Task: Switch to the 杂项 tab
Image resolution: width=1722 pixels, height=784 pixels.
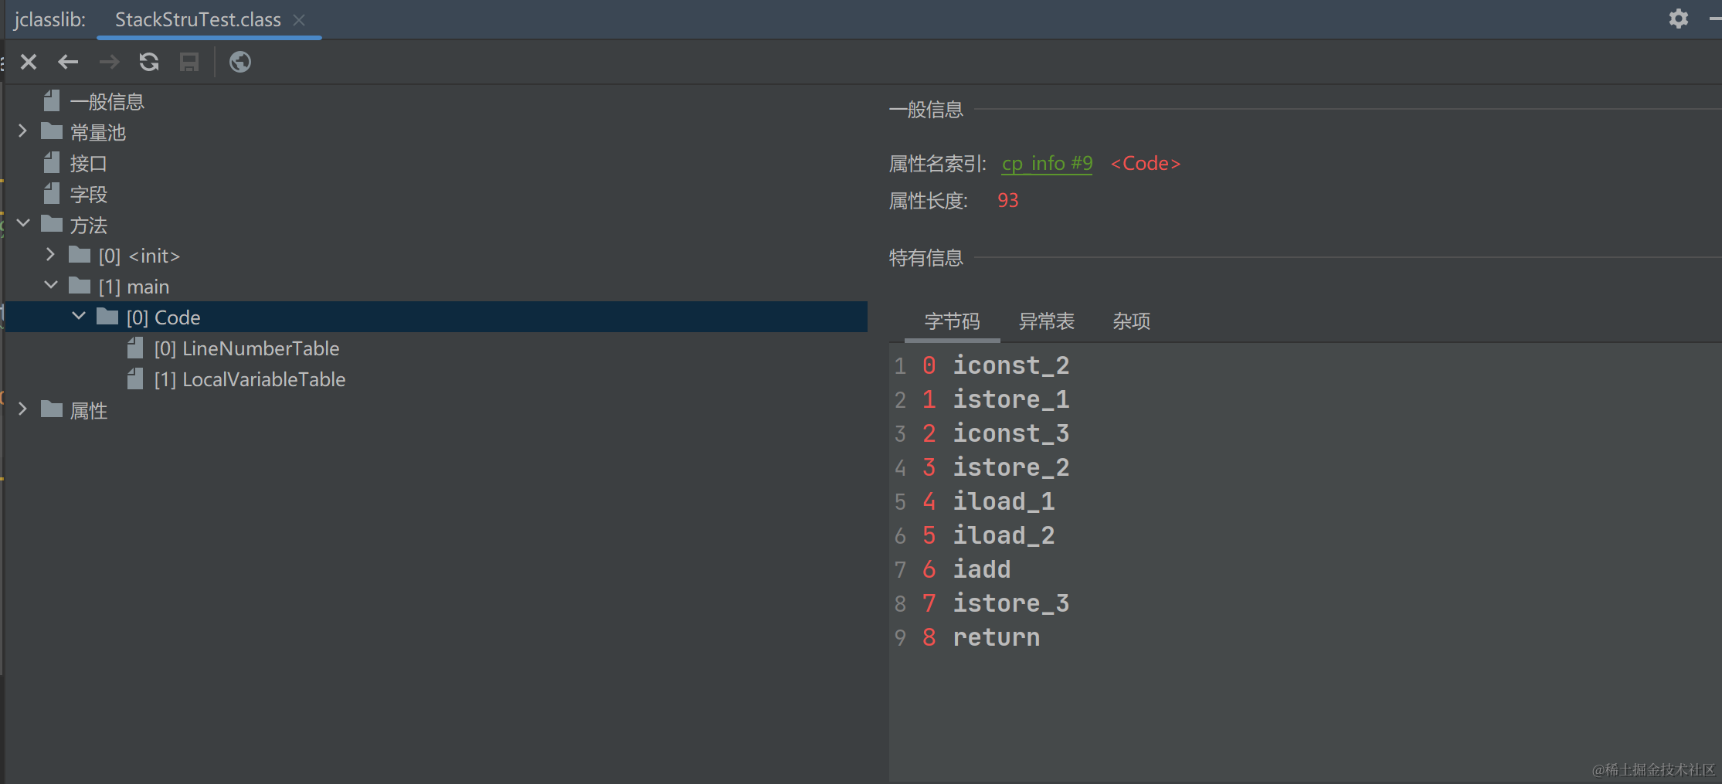Action: click(x=1132, y=321)
